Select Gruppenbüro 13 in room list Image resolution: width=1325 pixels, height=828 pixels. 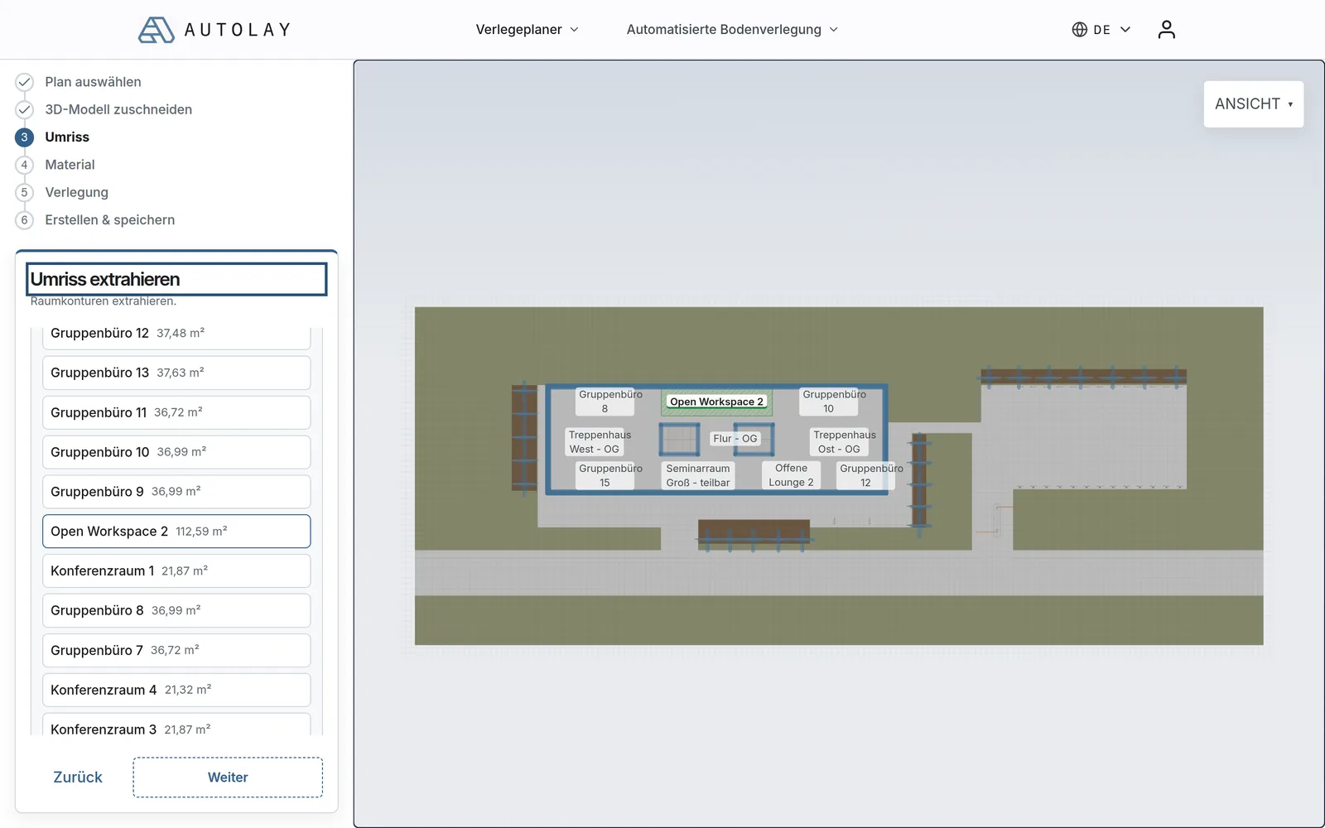point(176,373)
